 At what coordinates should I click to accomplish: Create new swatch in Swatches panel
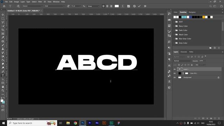[x=215, y=48]
